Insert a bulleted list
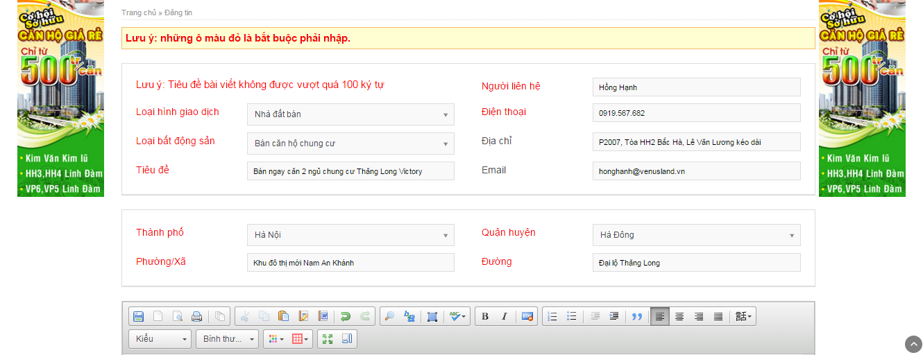 572,317
